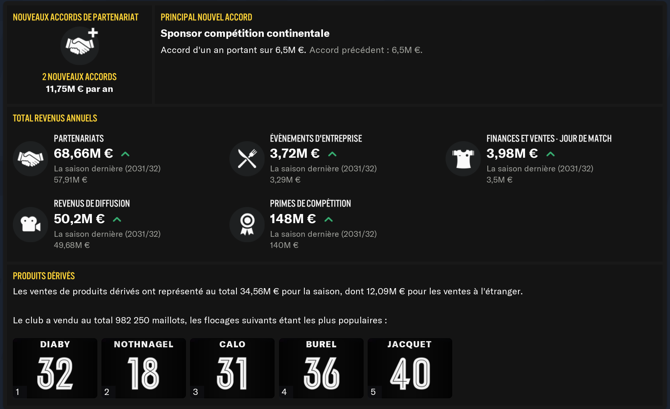The image size is (670, 409).
Task: Click the Produits Dérivés section heading
Action: [x=44, y=276]
